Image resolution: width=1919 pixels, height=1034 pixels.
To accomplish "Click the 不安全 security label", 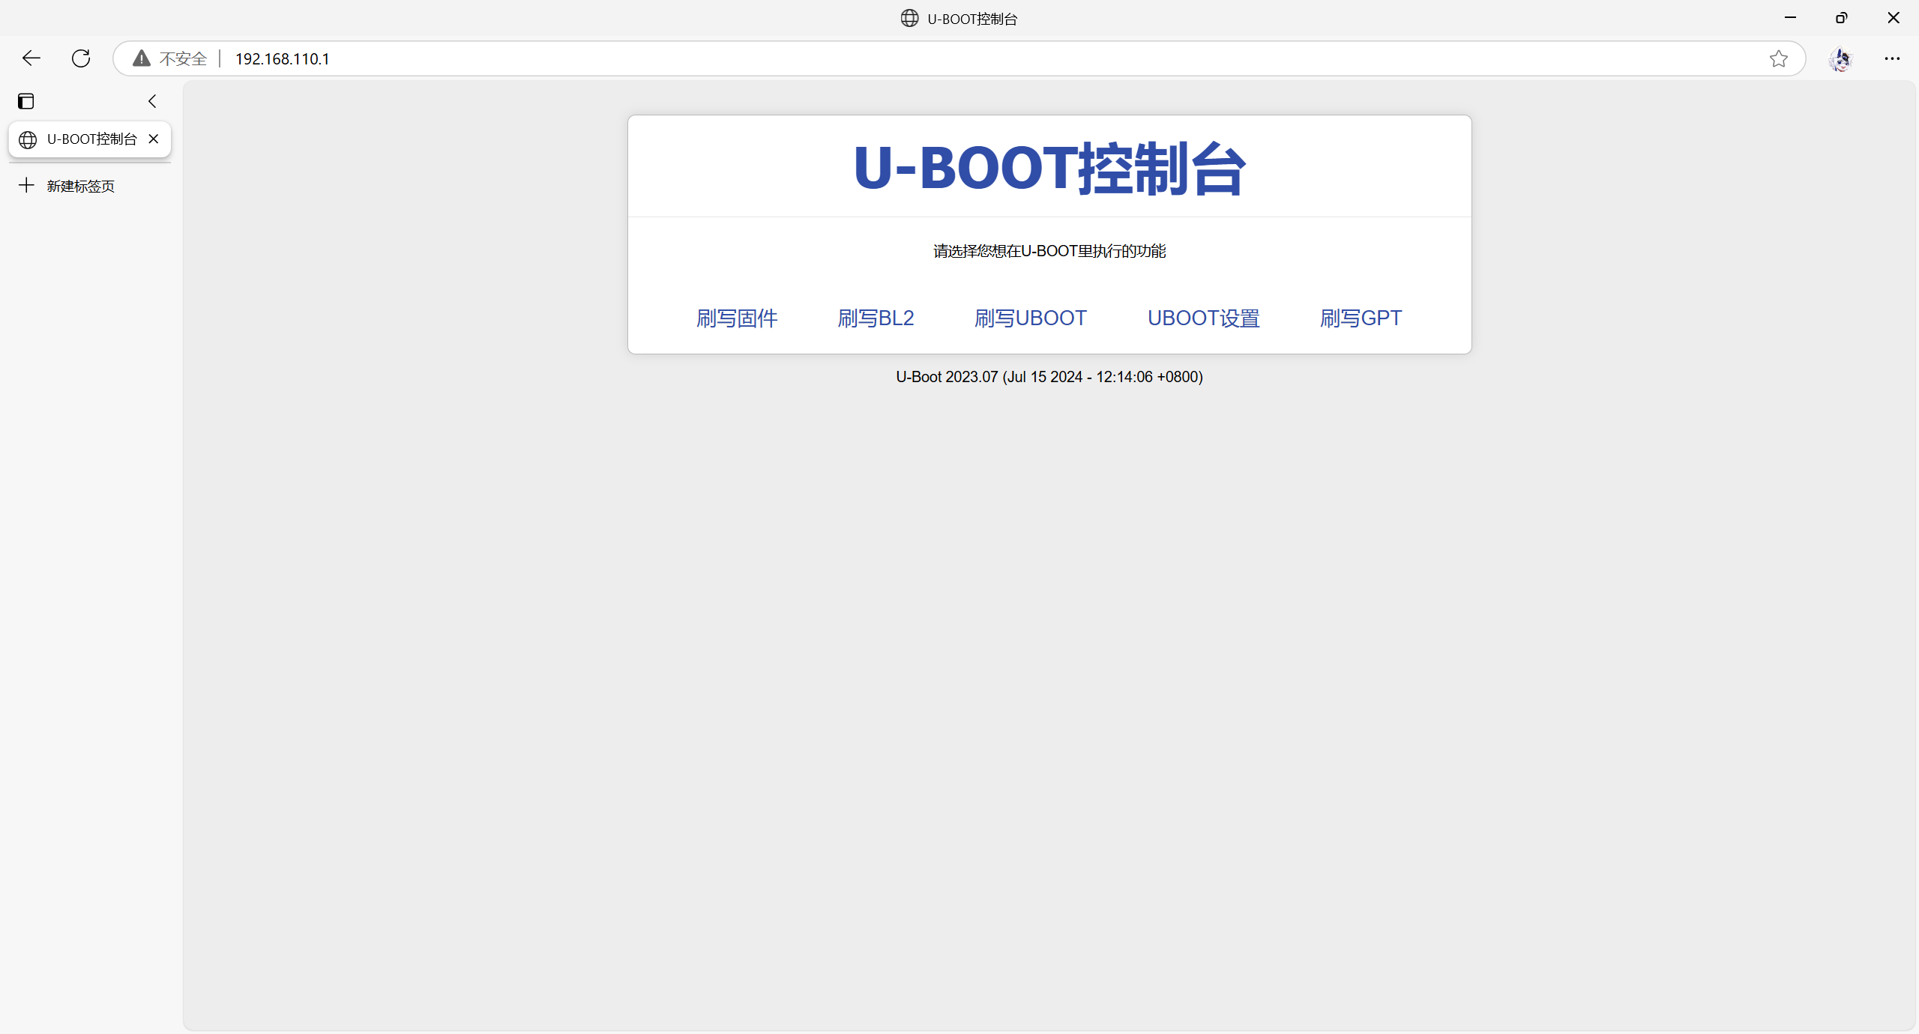I will 183,58.
